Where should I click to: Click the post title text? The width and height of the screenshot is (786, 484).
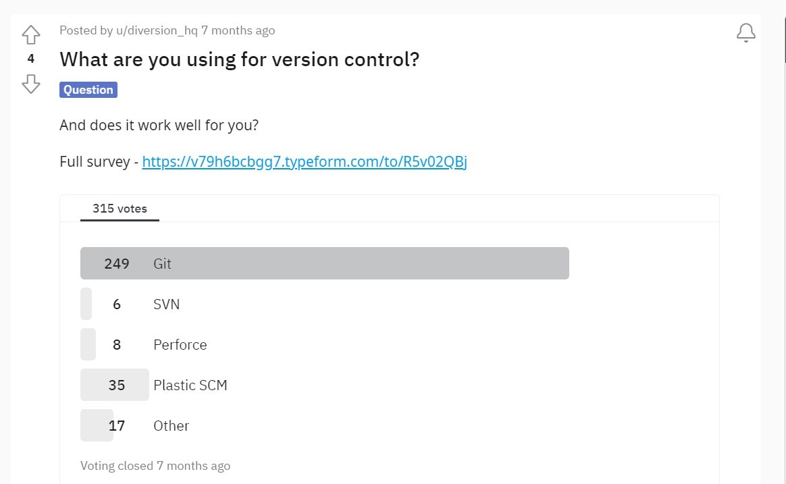coord(239,59)
